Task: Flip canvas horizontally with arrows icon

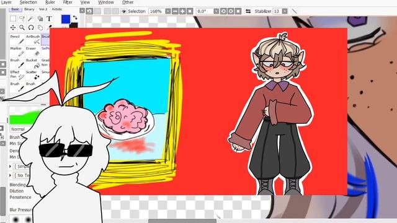Action: point(248,11)
